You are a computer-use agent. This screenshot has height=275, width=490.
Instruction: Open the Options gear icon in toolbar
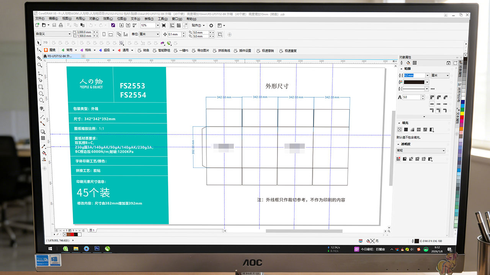click(x=211, y=26)
